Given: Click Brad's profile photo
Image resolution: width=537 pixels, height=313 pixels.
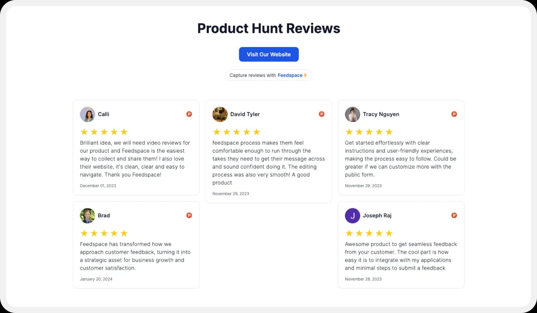Looking at the screenshot, I should pyautogui.click(x=87, y=215).
